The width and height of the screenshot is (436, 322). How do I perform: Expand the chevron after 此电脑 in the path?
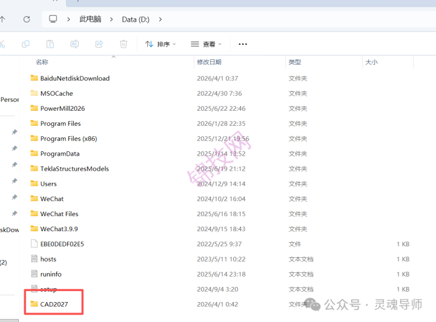pyautogui.click(x=111, y=19)
